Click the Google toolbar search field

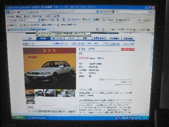(x=27, y=20)
